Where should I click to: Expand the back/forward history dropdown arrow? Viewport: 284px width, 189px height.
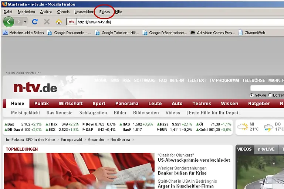point(26,22)
